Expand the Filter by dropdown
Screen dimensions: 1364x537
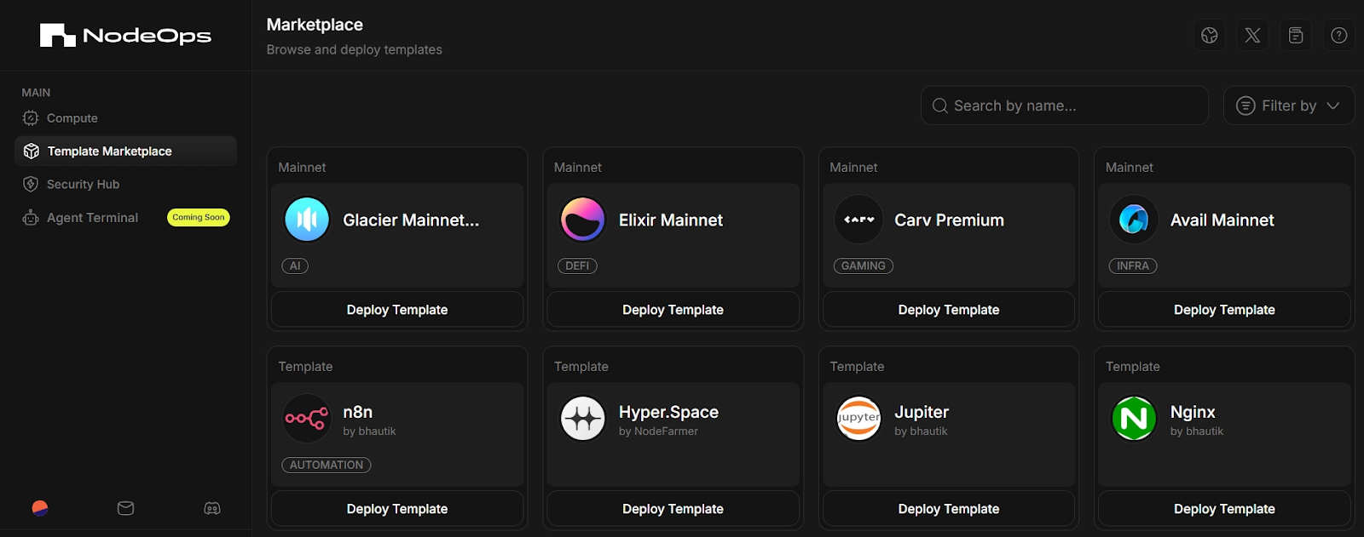1289,106
